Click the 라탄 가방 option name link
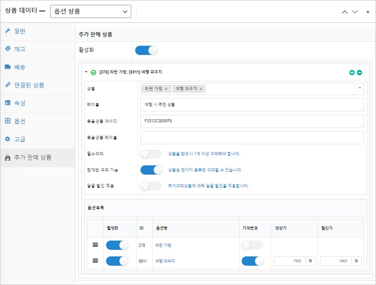The height and width of the screenshot is (285, 376). pos(163,245)
